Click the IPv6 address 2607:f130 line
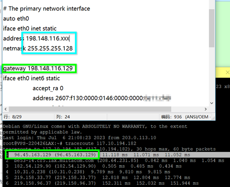The width and height of the screenshot is (230, 187). tap(102, 98)
